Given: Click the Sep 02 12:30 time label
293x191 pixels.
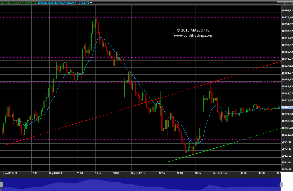Looking at the screenshot, I should click(x=10, y=173).
